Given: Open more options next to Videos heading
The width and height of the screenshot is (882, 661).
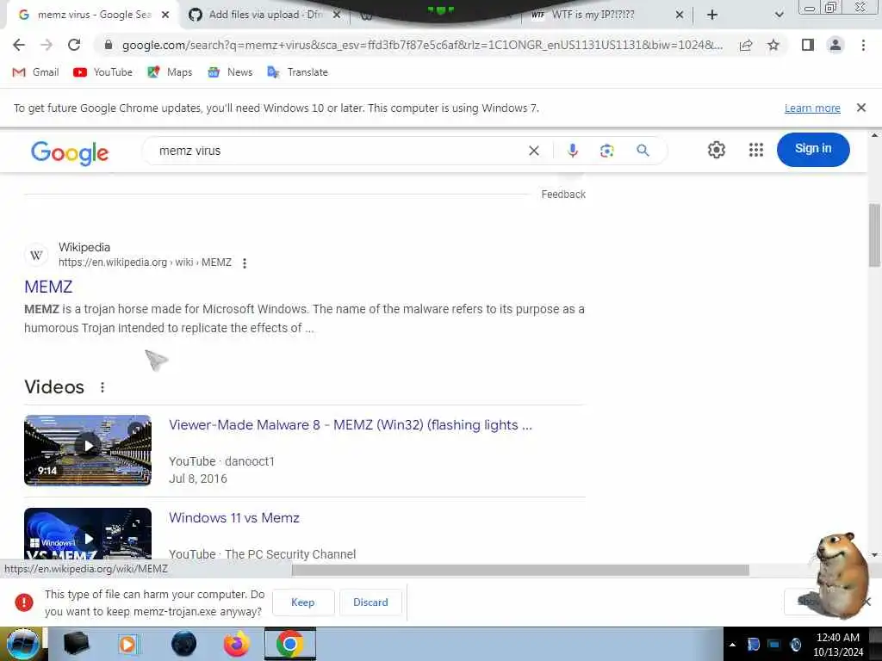Looking at the screenshot, I should [102, 387].
